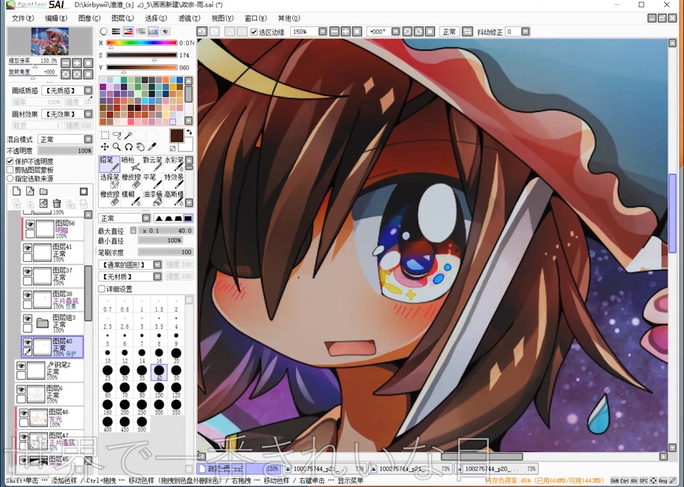Click the toolbar zoom in plus button
The height and width of the screenshot is (487, 684).
(346, 32)
